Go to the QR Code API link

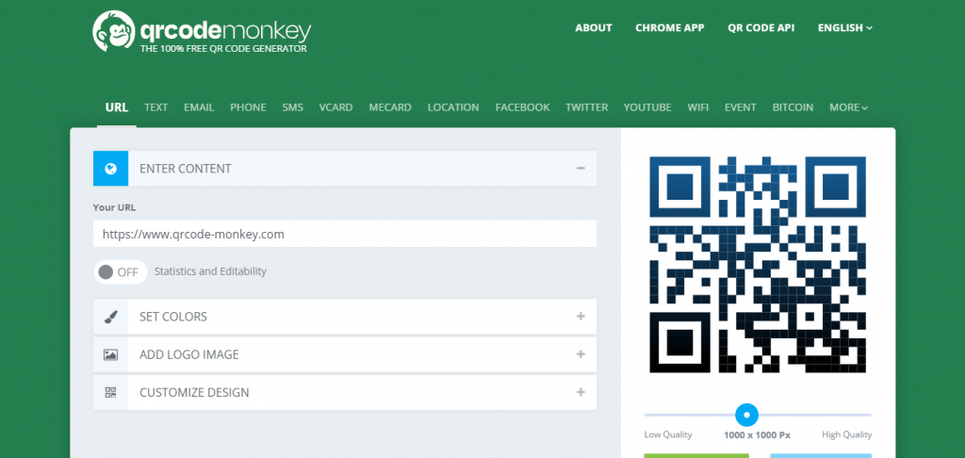click(761, 28)
